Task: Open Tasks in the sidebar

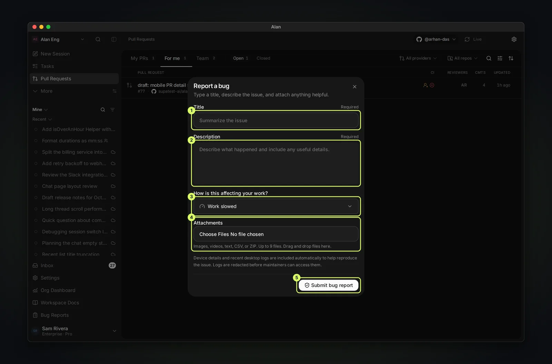Action: [74, 66]
